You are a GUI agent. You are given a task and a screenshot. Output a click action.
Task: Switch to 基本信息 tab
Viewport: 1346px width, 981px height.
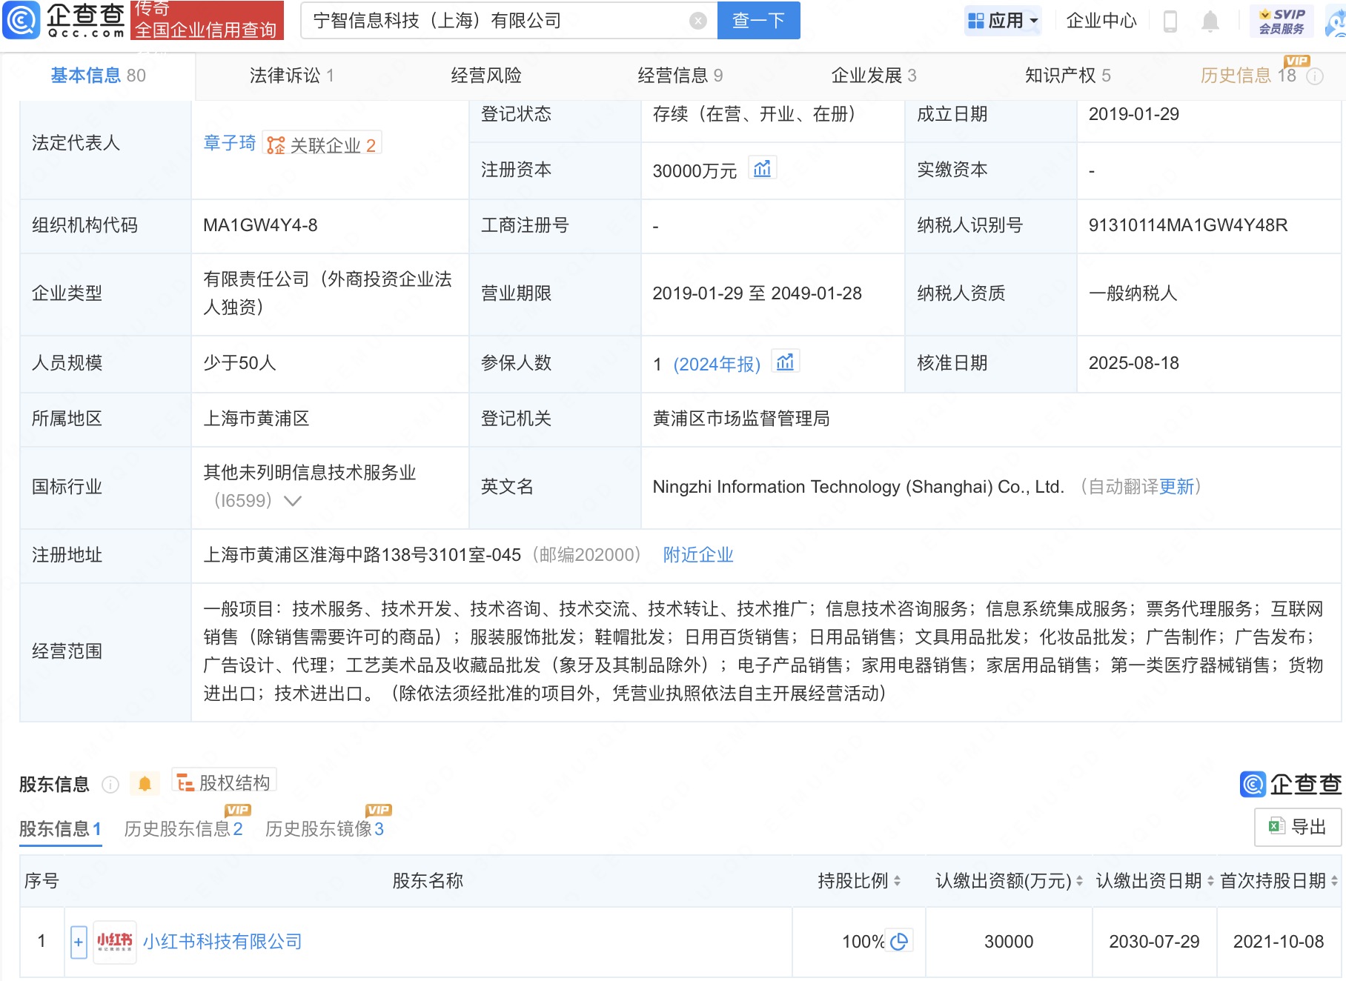coord(98,76)
